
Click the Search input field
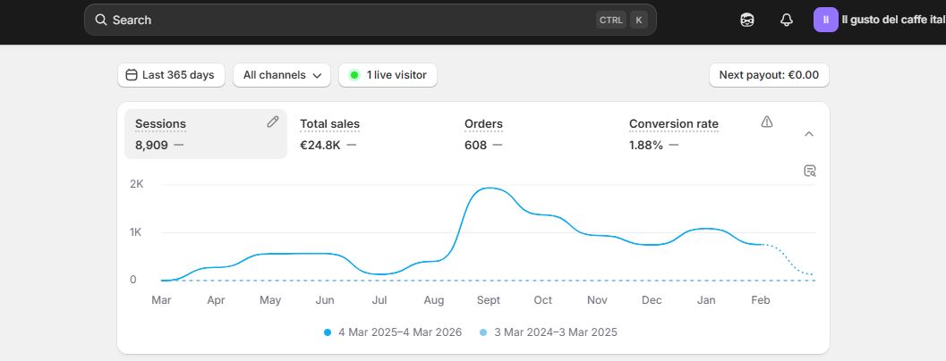click(x=370, y=20)
